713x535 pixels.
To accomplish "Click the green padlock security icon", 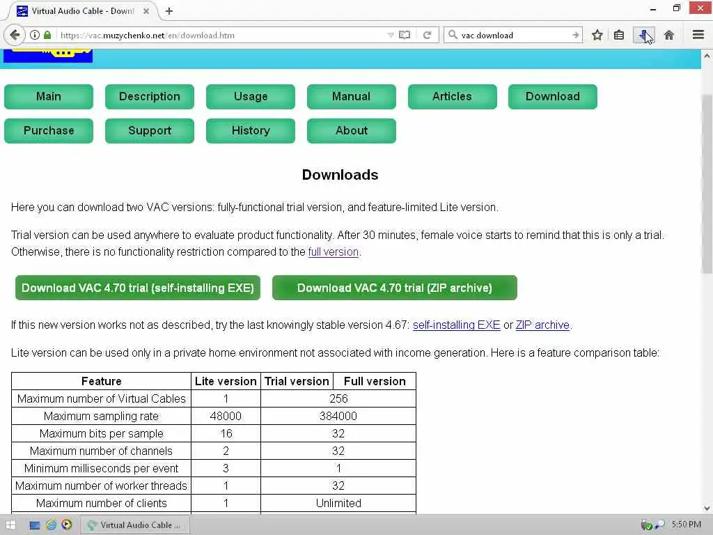I will pyautogui.click(x=47, y=35).
